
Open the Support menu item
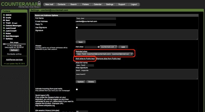click(x=122, y=4)
